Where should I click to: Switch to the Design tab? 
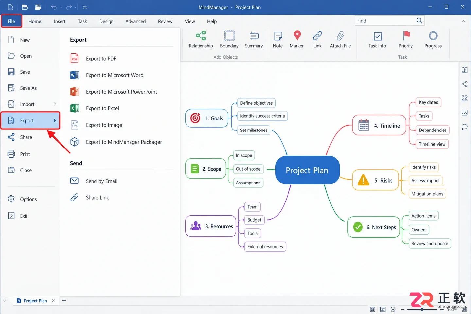click(106, 21)
